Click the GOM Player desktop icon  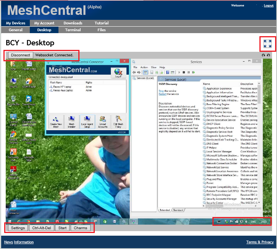(x=29, y=83)
